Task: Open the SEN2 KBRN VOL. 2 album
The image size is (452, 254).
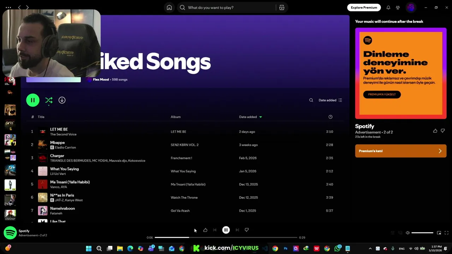Action: [x=185, y=145]
